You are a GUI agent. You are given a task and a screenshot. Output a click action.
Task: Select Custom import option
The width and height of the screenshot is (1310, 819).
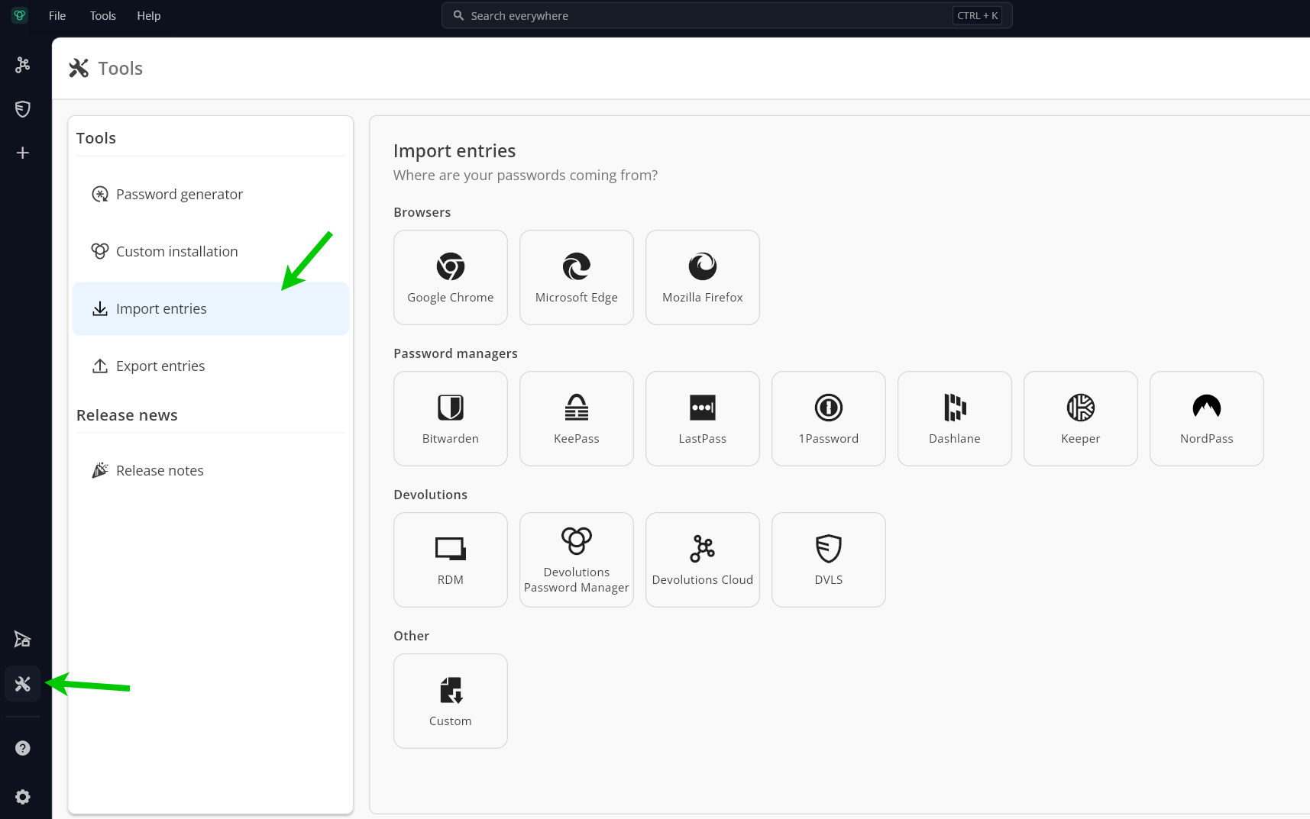pyautogui.click(x=451, y=701)
